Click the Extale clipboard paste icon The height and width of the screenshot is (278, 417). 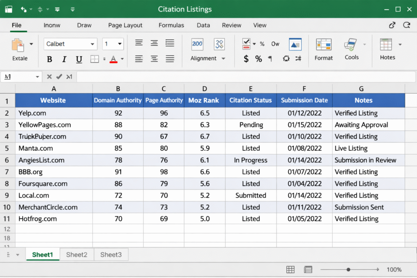[x=18, y=44]
